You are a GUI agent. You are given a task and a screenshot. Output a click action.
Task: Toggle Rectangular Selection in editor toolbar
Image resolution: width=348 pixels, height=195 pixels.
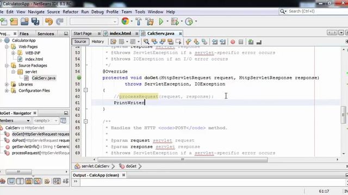[178, 42]
